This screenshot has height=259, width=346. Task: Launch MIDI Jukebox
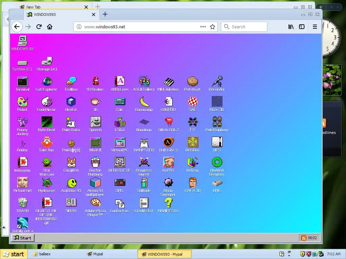pos(168,84)
